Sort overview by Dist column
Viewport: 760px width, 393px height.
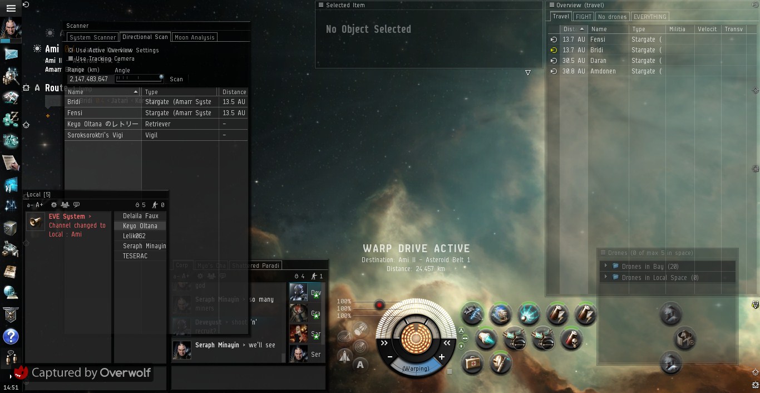pos(574,29)
